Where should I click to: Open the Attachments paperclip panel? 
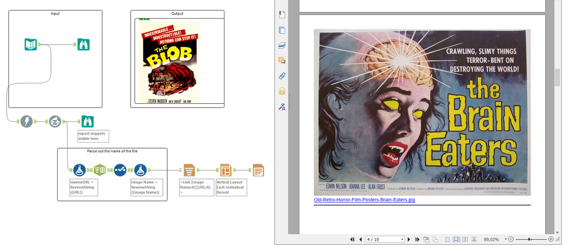pyautogui.click(x=282, y=76)
